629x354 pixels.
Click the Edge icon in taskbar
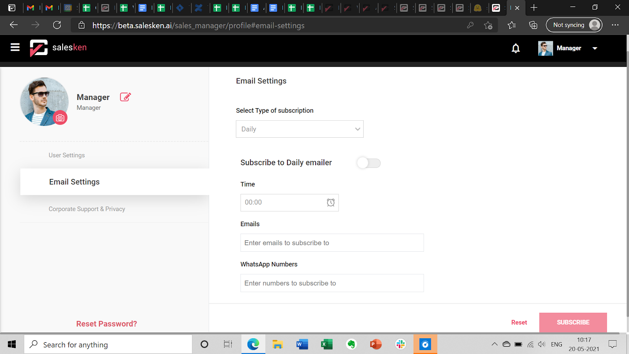[253, 345]
